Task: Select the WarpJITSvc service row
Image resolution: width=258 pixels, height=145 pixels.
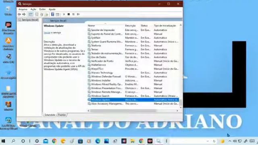Action: coord(133,69)
